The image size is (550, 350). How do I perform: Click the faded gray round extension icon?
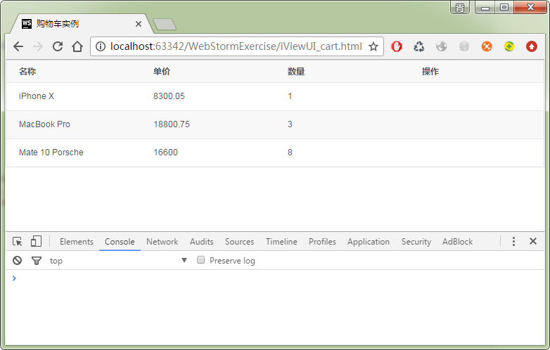tap(464, 46)
